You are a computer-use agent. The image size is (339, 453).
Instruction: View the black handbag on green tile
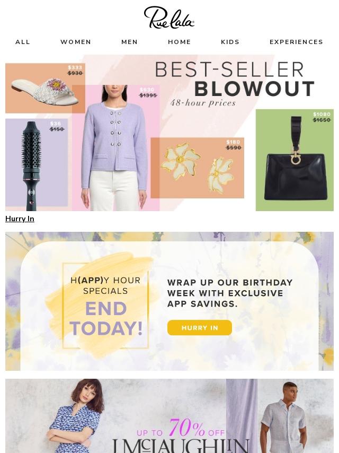(x=295, y=160)
